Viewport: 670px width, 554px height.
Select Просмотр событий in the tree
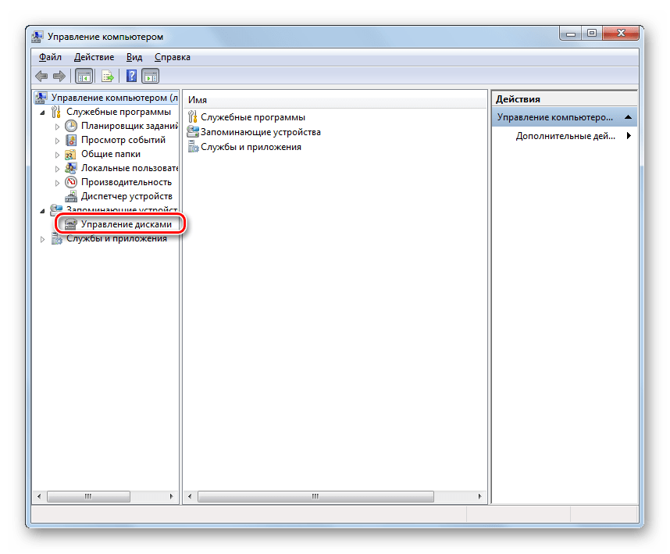(x=123, y=140)
